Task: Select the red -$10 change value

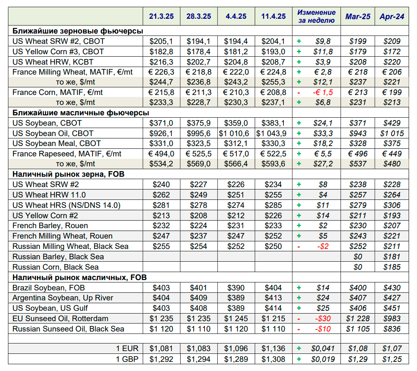Action: [x=323, y=329]
